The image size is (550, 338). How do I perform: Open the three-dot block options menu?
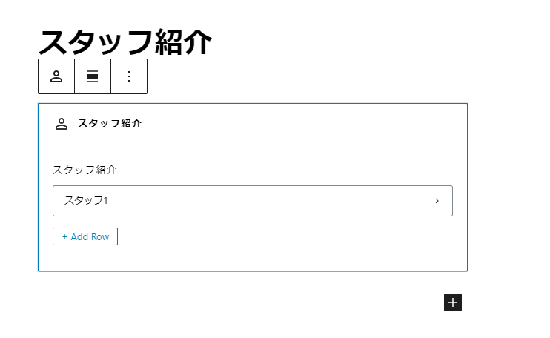[x=129, y=76]
